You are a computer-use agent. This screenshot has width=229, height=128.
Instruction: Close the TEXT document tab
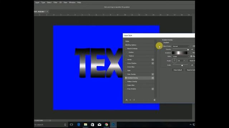coord(47,11)
